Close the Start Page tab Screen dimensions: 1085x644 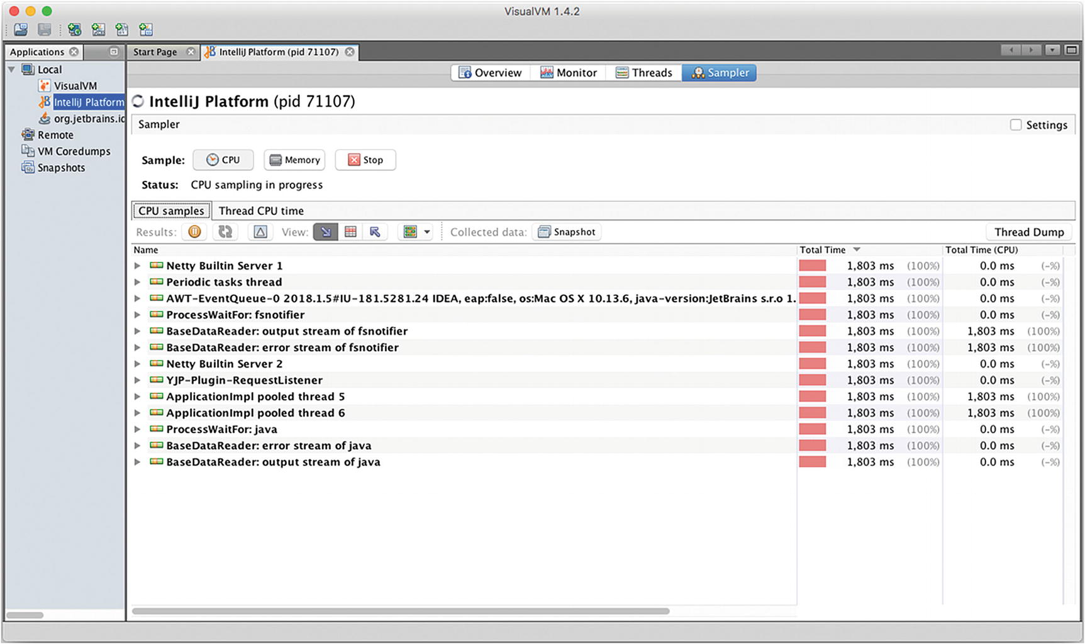[191, 52]
